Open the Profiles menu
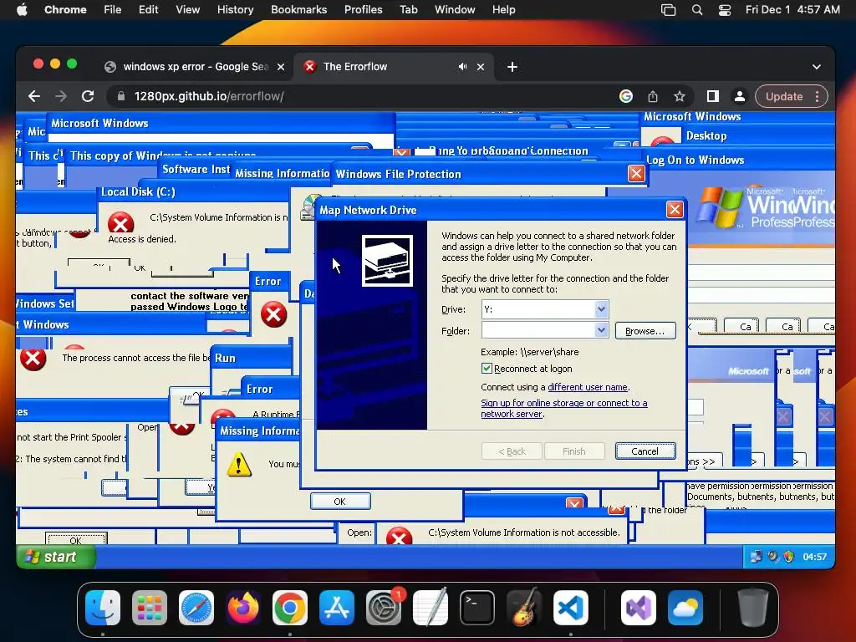 (363, 9)
